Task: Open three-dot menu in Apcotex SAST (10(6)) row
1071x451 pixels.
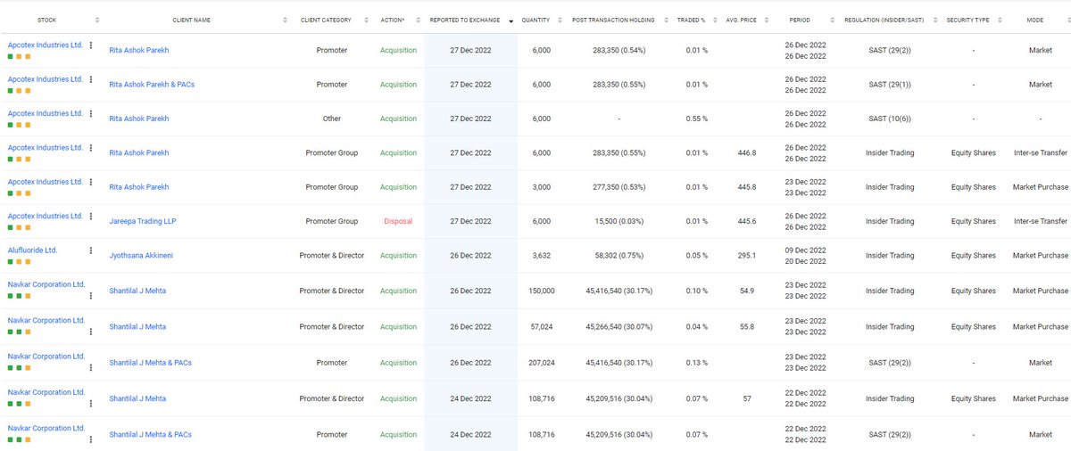Action: pos(90,114)
